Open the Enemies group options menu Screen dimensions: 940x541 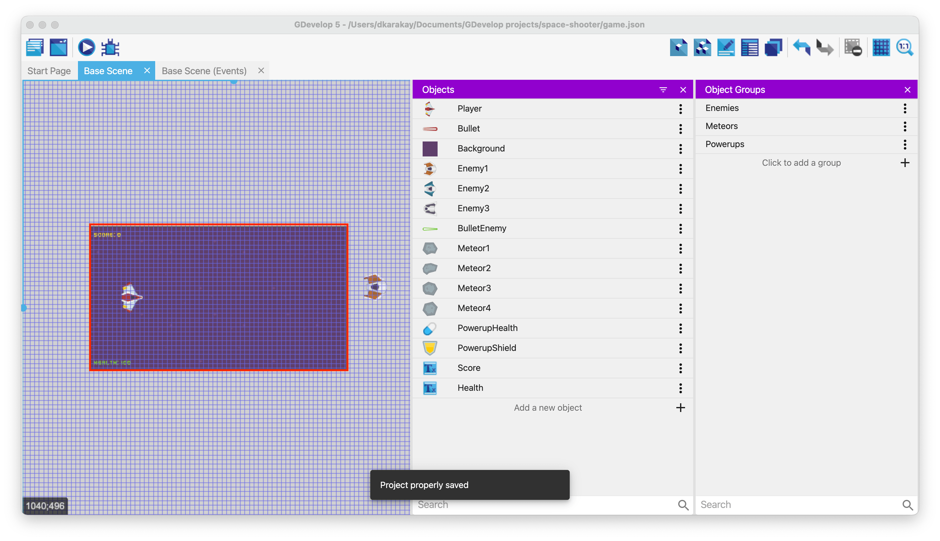coord(905,108)
